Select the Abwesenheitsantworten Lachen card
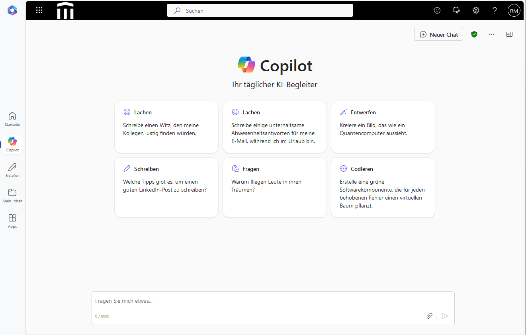The image size is (526, 335). pos(275,127)
